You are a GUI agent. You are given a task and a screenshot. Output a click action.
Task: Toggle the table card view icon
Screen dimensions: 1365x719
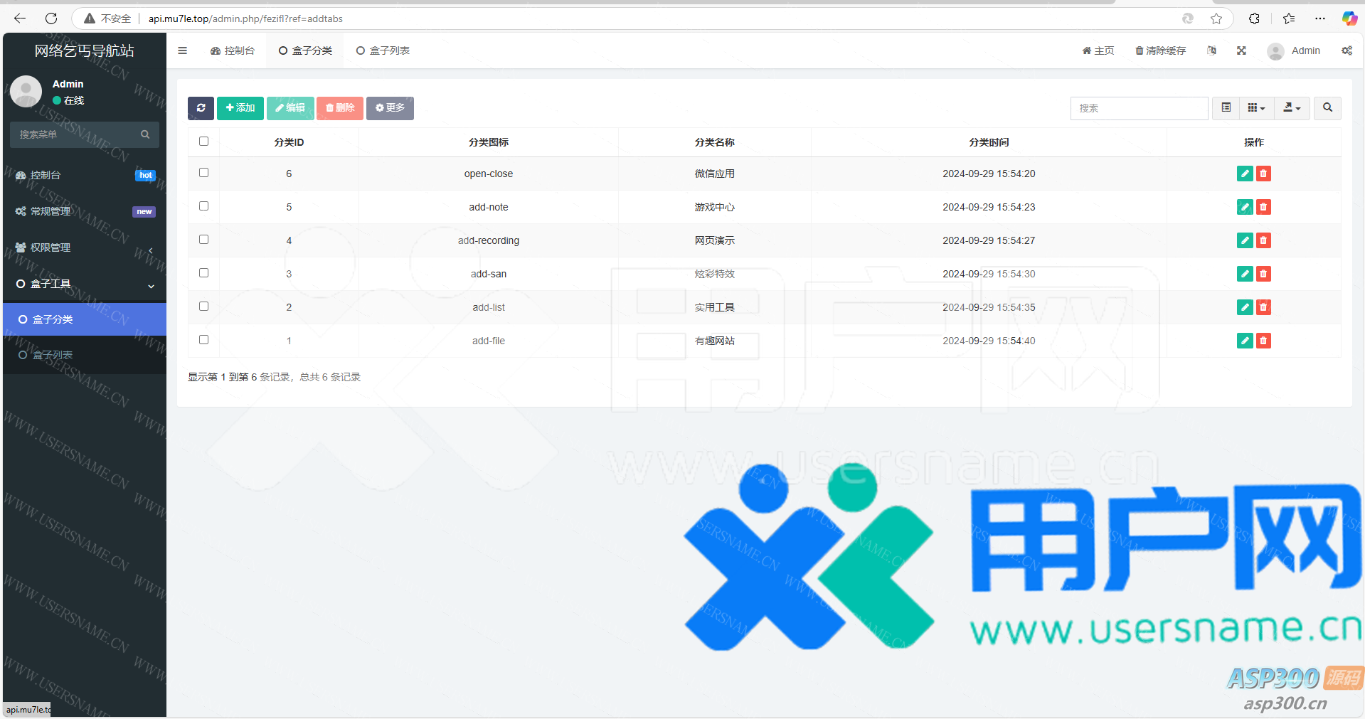(1226, 108)
